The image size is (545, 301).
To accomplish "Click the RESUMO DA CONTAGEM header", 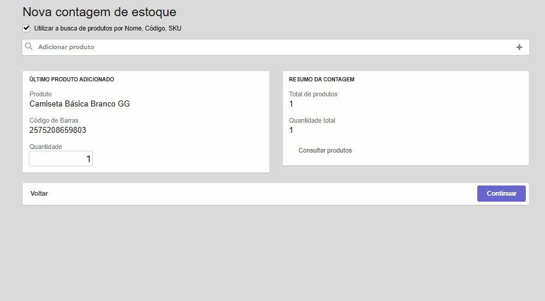I will 321,80.
